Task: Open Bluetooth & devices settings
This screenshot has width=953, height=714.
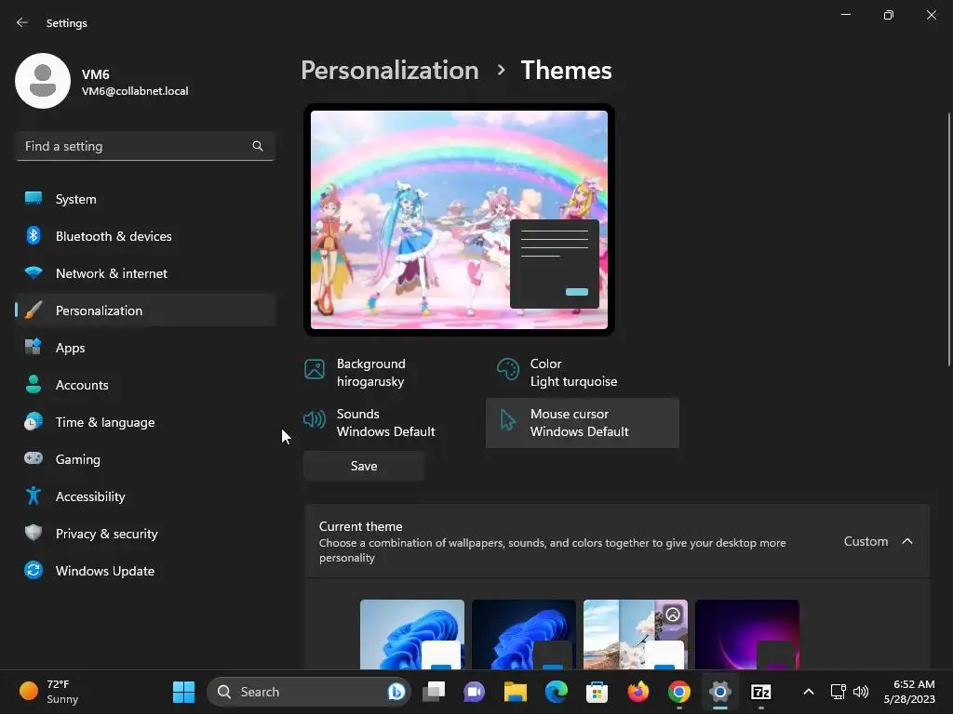Action: 145,236
